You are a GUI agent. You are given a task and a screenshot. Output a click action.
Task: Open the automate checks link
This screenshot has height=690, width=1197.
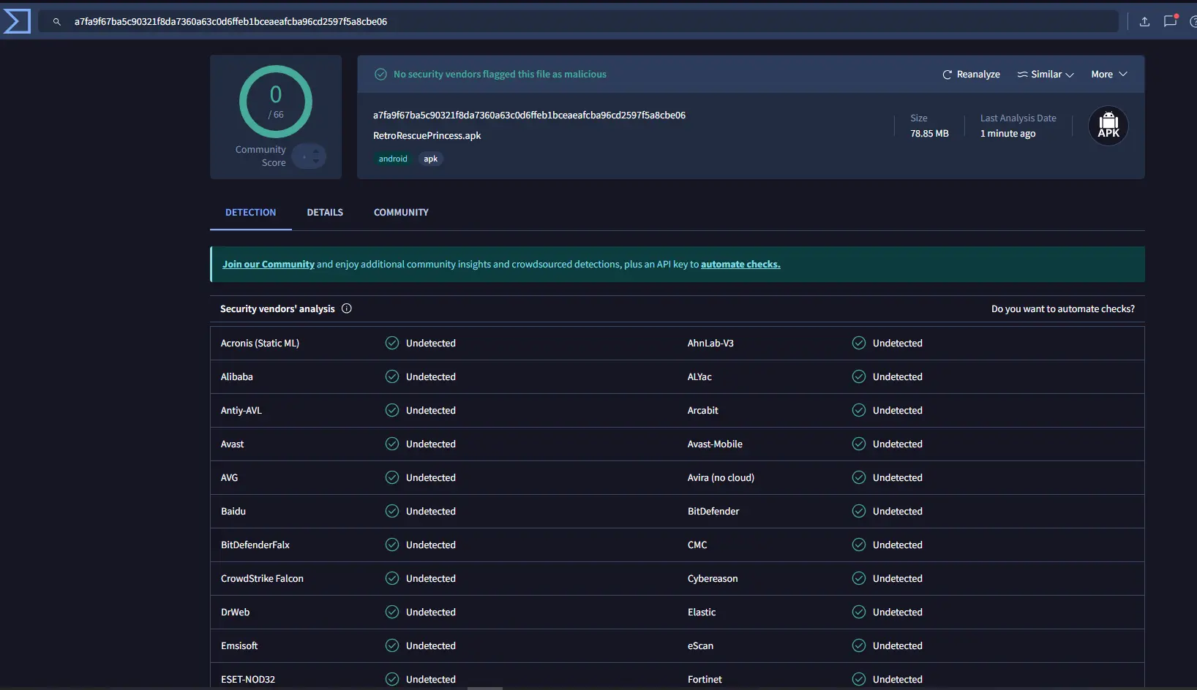click(740, 265)
